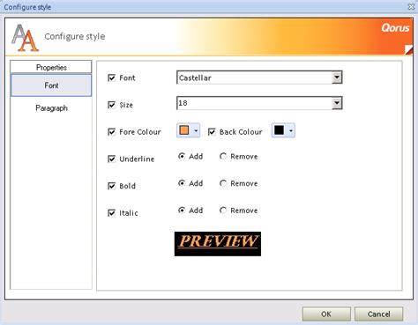Select Add radio for Italic
This screenshot has height=325, width=418.
tap(182, 211)
